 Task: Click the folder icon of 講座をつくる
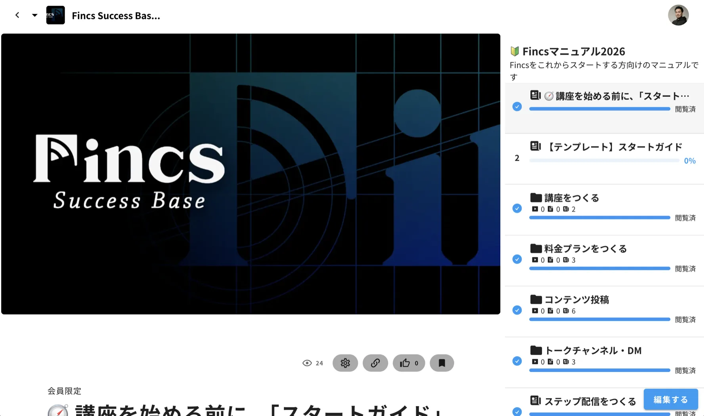pos(536,197)
